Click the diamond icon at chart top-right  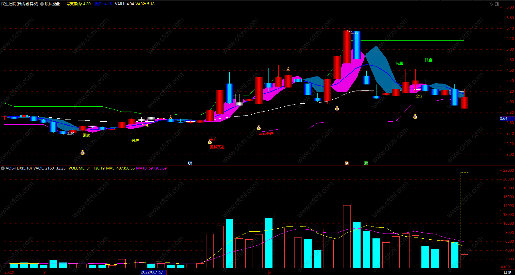point(491,4)
